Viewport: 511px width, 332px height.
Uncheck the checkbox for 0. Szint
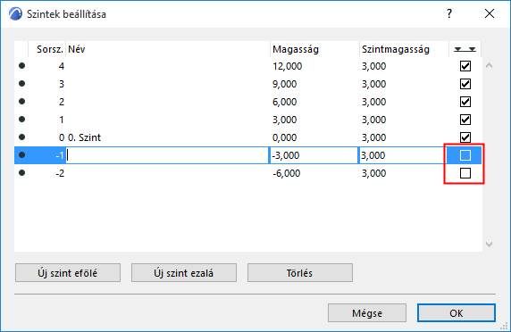[465, 137]
